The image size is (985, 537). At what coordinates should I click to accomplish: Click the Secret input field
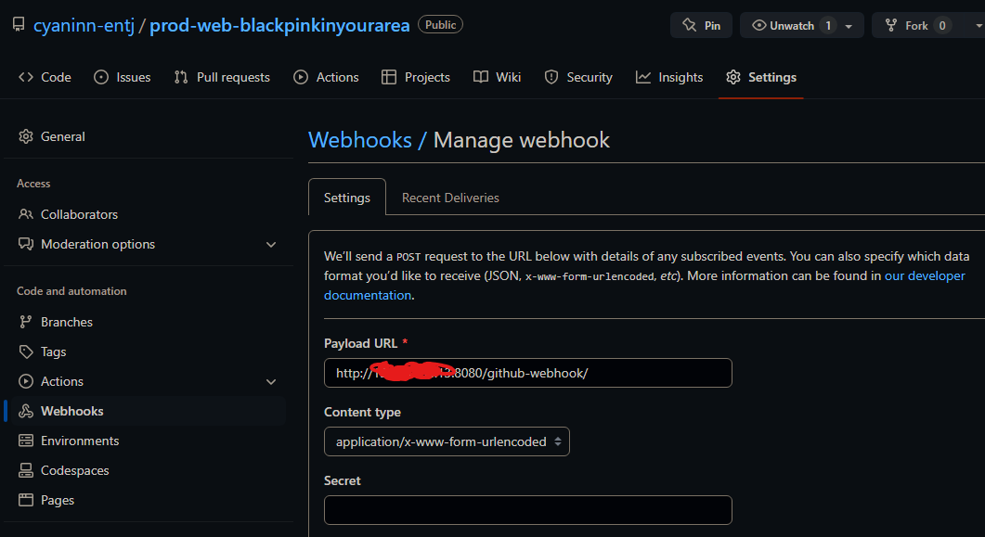pos(527,510)
